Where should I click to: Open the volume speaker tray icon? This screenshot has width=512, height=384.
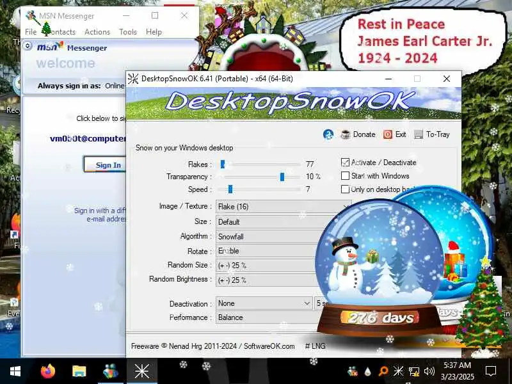[429, 371]
